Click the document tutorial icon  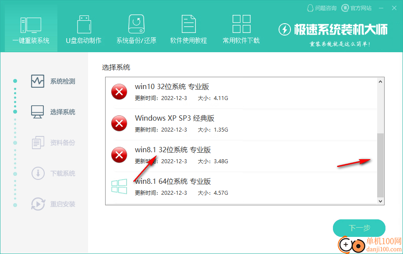189,24
